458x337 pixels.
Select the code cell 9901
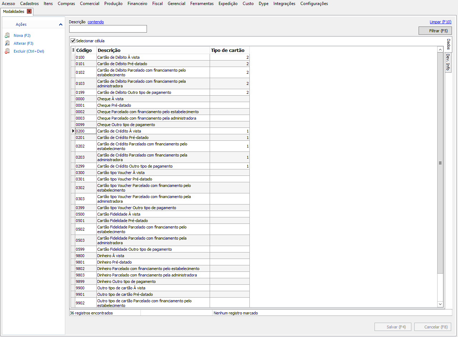[86, 294]
